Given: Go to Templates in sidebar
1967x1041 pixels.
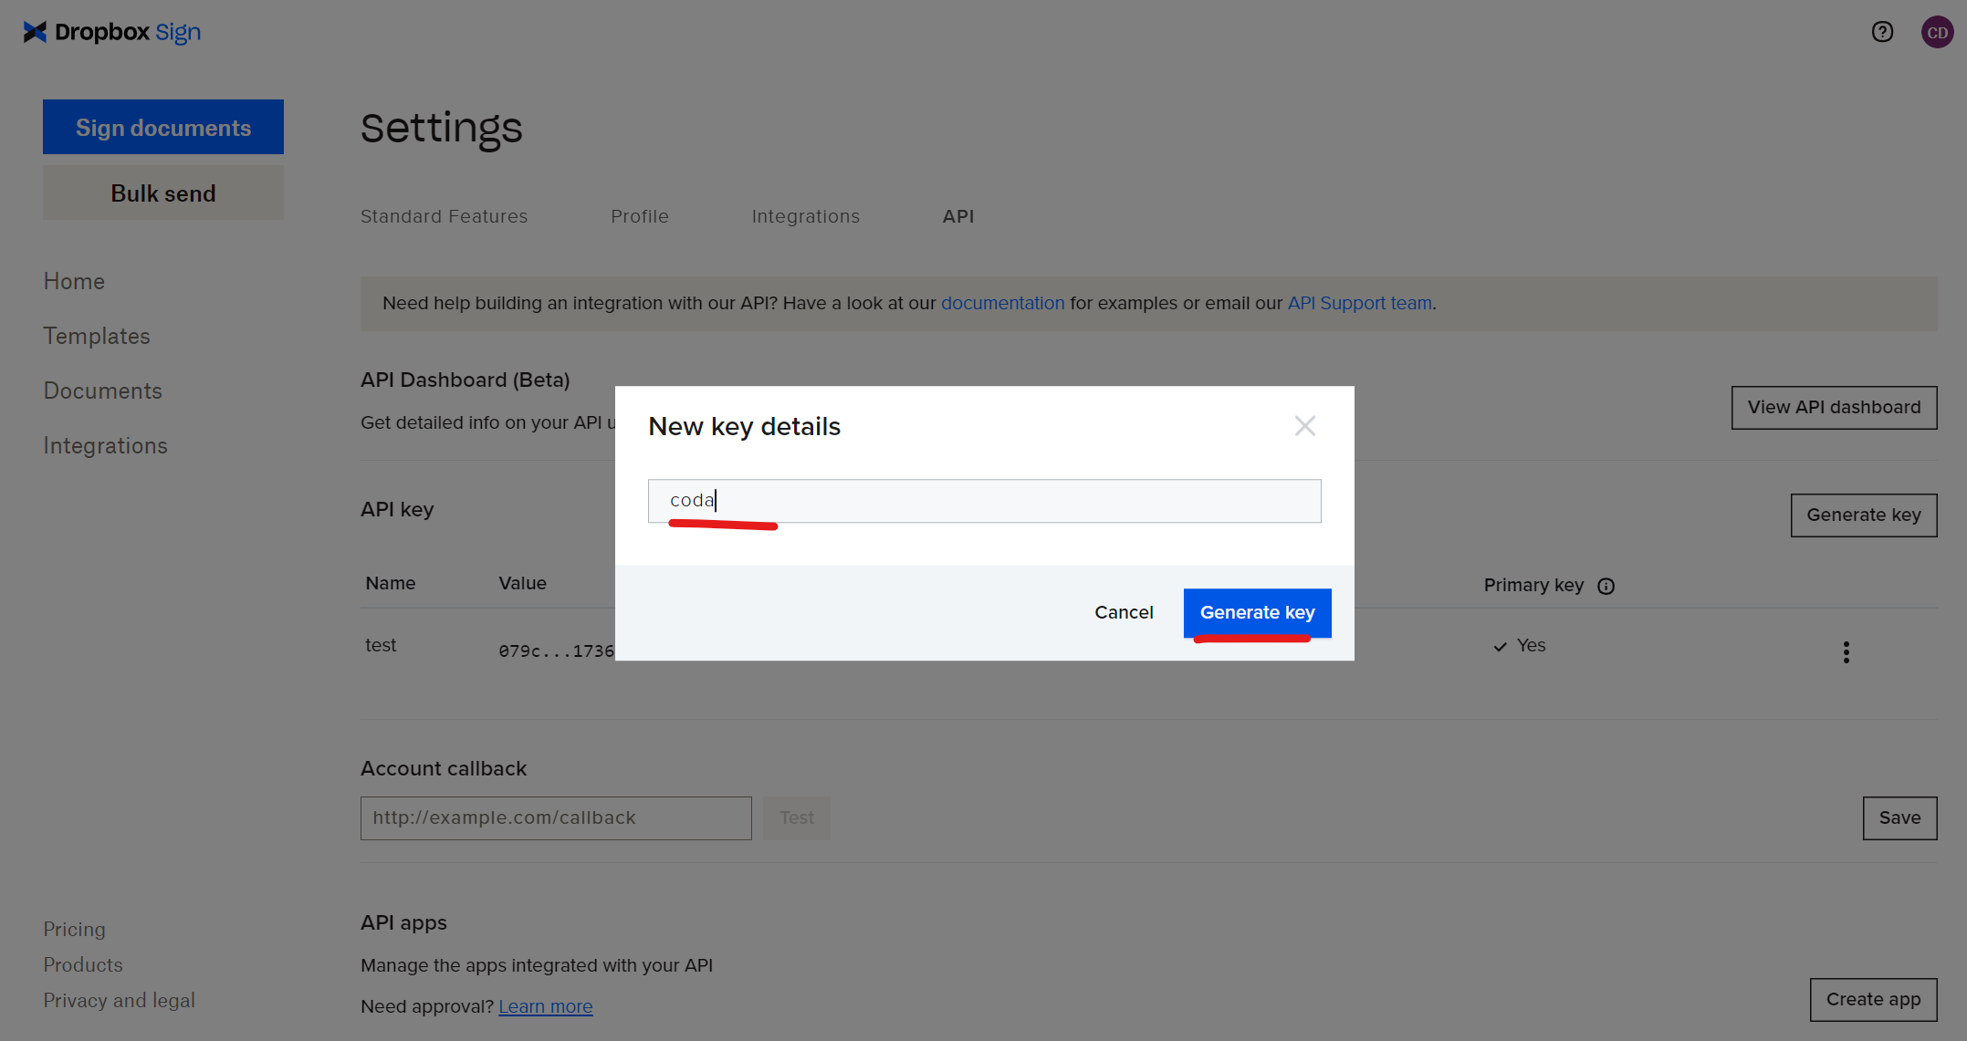Looking at the screenshot, I should point(97,336).
